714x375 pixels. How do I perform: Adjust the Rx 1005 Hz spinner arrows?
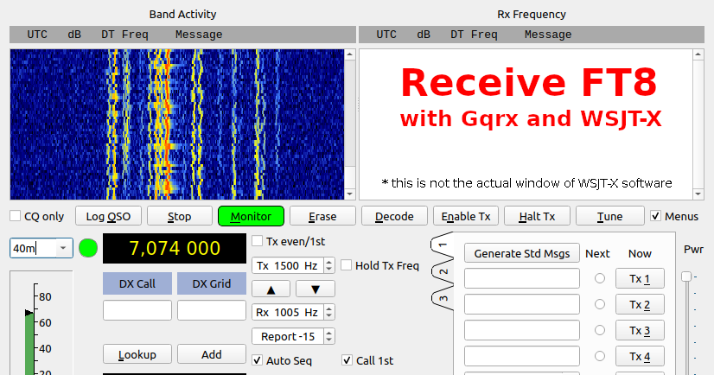point(329,312)
